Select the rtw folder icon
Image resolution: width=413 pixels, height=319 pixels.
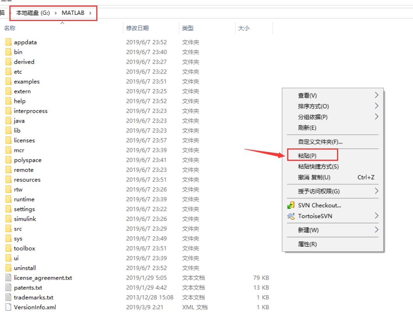click(9, 189)
